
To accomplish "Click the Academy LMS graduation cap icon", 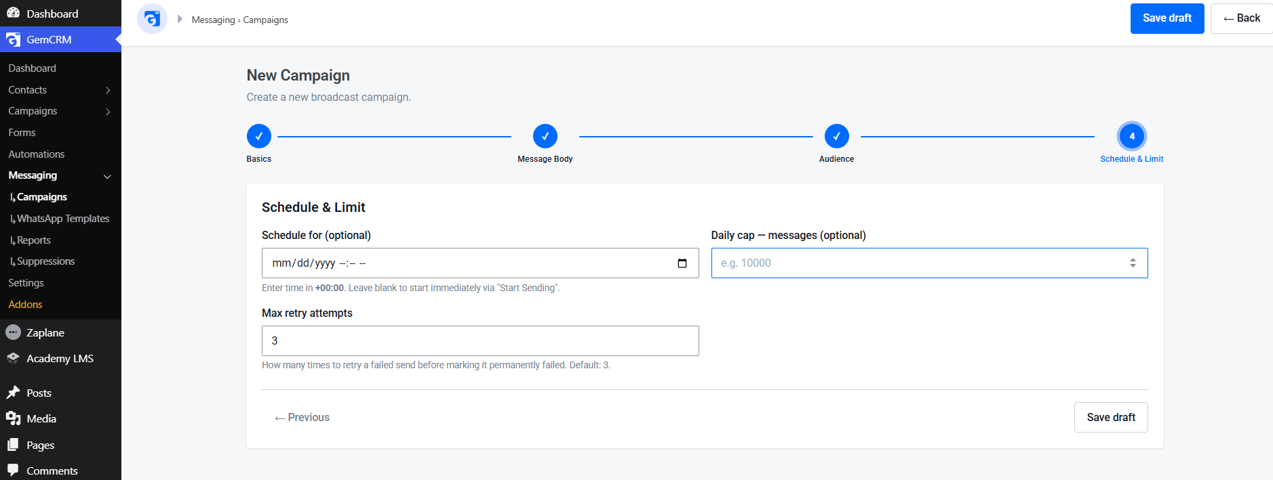I will 13,358.
